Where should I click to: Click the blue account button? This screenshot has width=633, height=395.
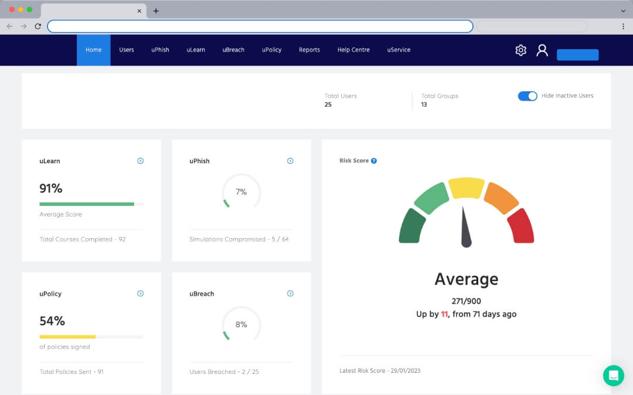point(577,55)
